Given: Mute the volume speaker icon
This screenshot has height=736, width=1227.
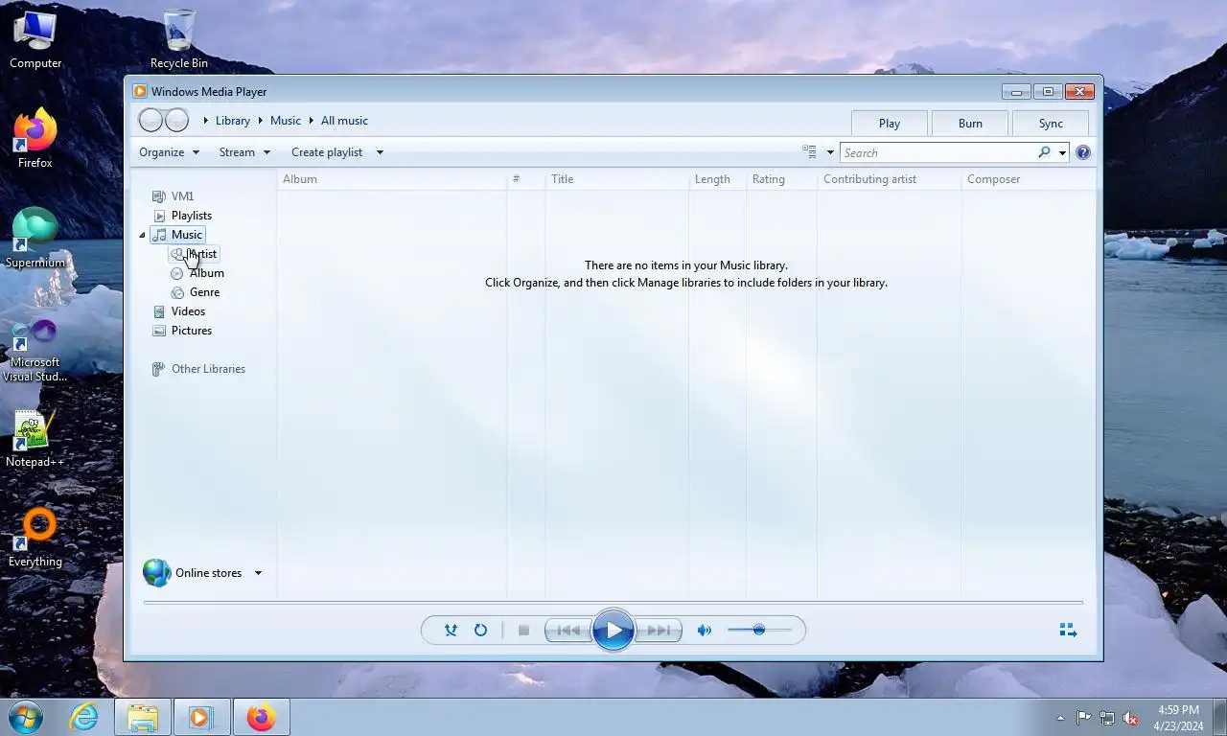Looking at the screenshot, I should tap(704, 630).
